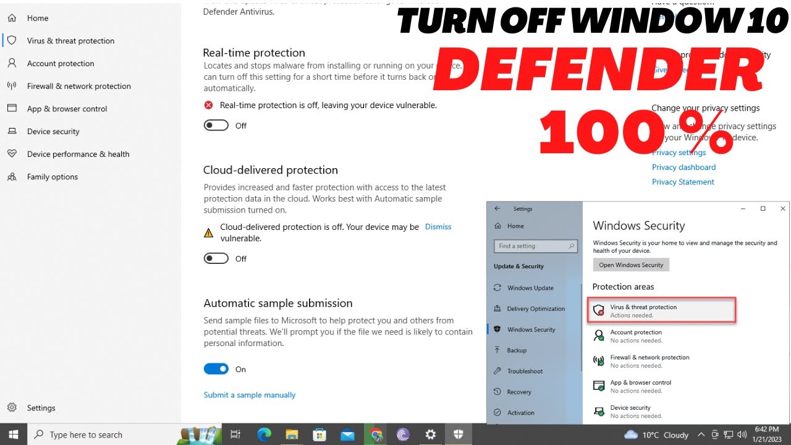Open Settings gear at sidebar bottom
The width and height of the screenshot is (791, 445).
[31, 408]
